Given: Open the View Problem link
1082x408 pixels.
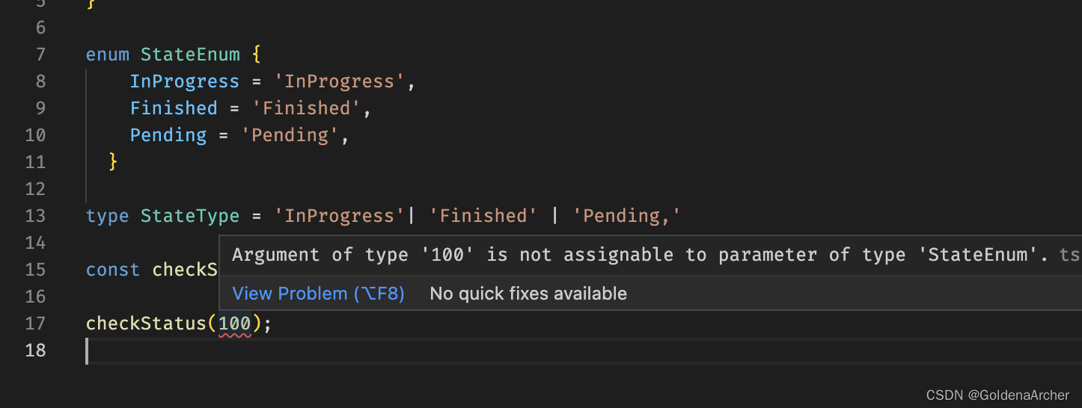Looking at the screenshot, I should click(318, 294).
